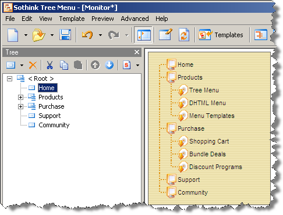Image resolution: width=283 pixels, height=215 pixels.
Task: Click the orange tree structure toolbar icon
Action: click(x=261, y=35)
